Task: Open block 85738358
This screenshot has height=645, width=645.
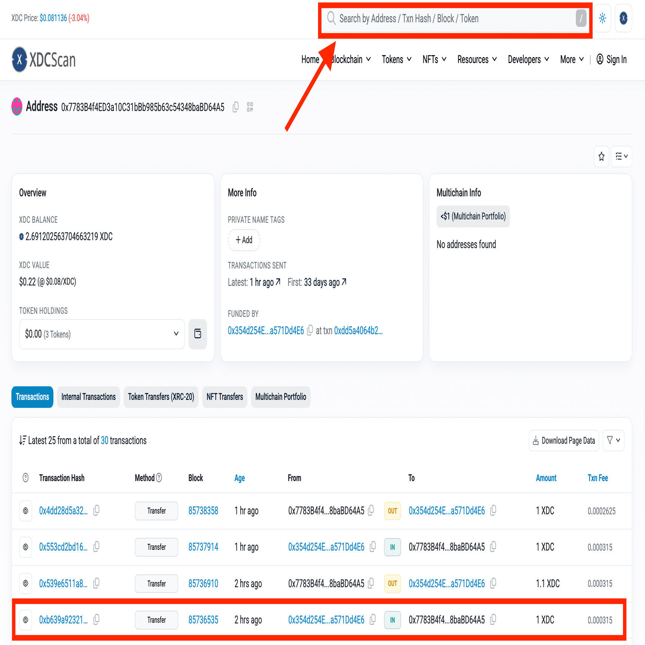Action: tap(203, 511)
